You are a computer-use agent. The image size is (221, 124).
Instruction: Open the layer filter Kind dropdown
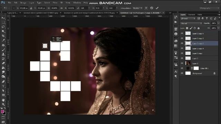tap(188, 18)
